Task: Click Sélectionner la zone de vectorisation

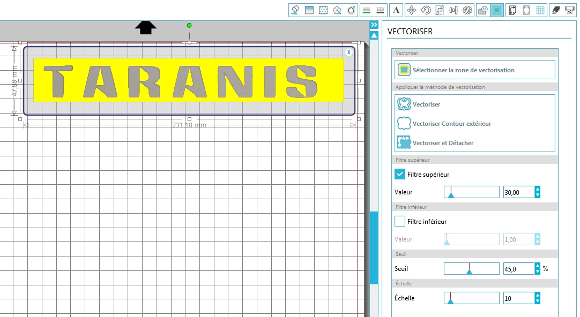Action: pyautogui.click(x=475, y=70)
